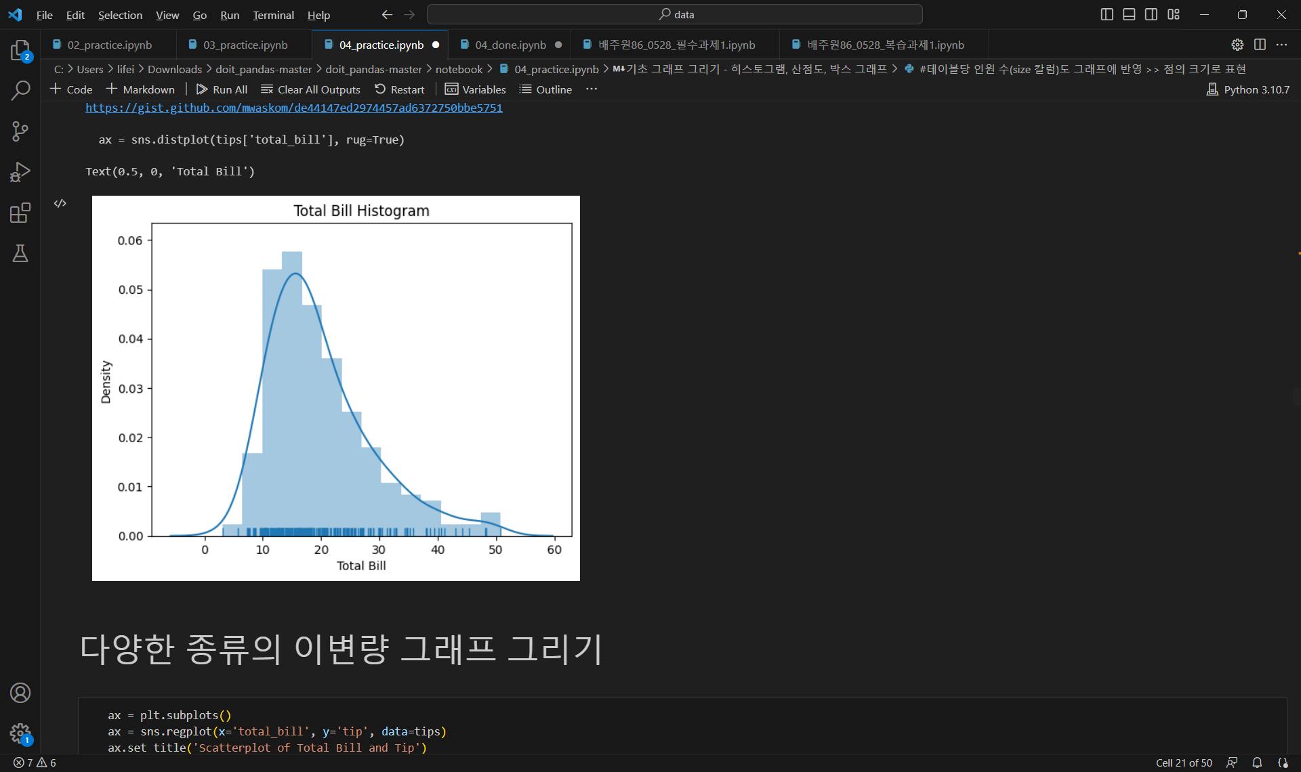Open the Extensions view icon

pyautogui.click(x=20, y=213)
